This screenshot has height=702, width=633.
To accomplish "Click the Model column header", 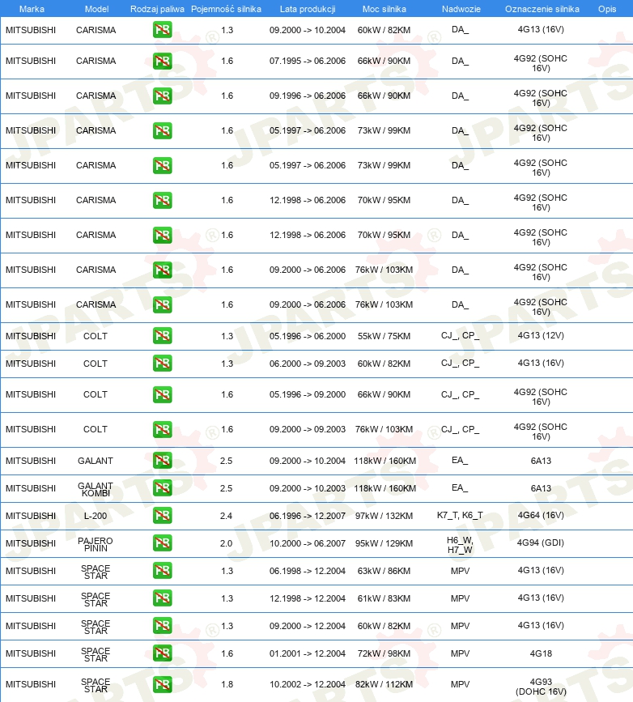I will [x=96, y=9].
